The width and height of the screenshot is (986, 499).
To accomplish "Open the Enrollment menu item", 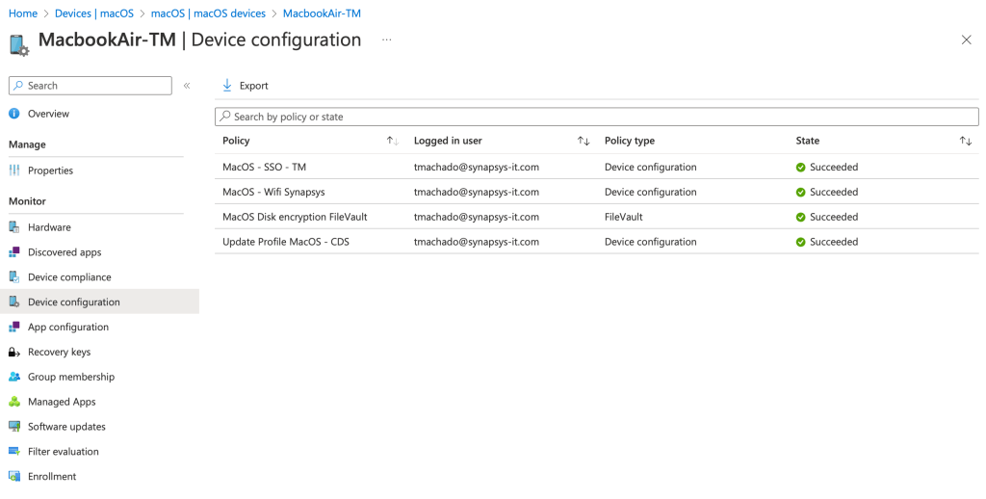I will 52,477.
